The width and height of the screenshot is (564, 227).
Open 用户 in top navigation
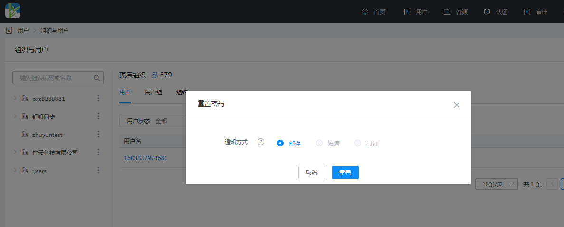(x=421, y=12)
